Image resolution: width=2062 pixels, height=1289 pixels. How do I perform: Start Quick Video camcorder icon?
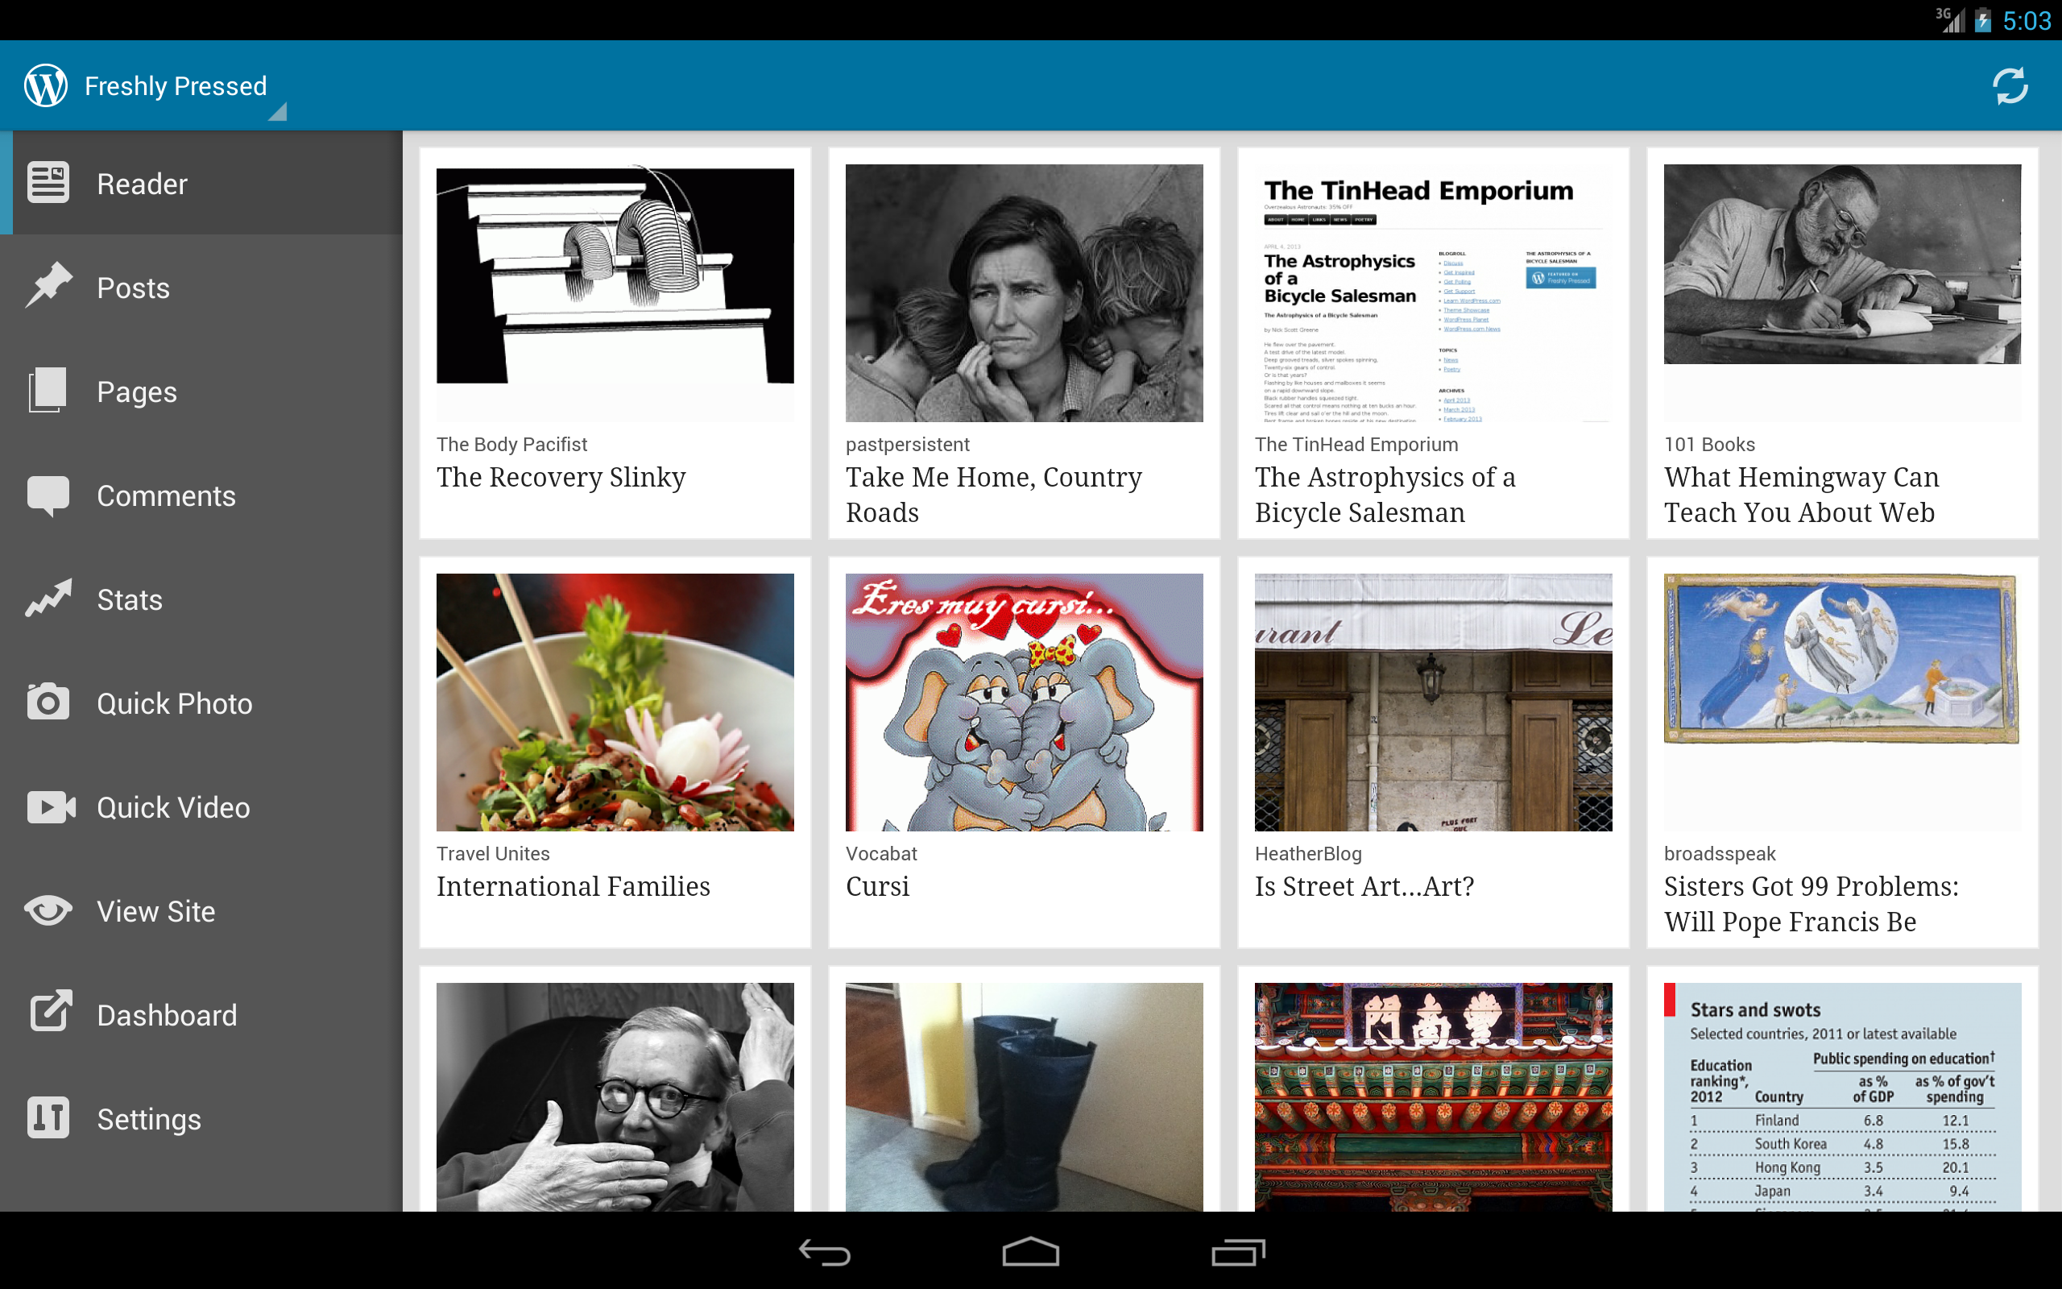point(50,806)
